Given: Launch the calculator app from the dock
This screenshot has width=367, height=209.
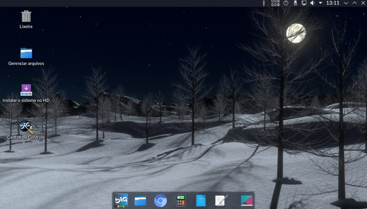Looking at the screenshot, I should (180, 200).
